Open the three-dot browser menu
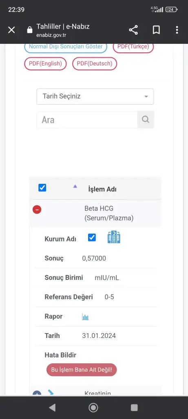 coord(177,30)
